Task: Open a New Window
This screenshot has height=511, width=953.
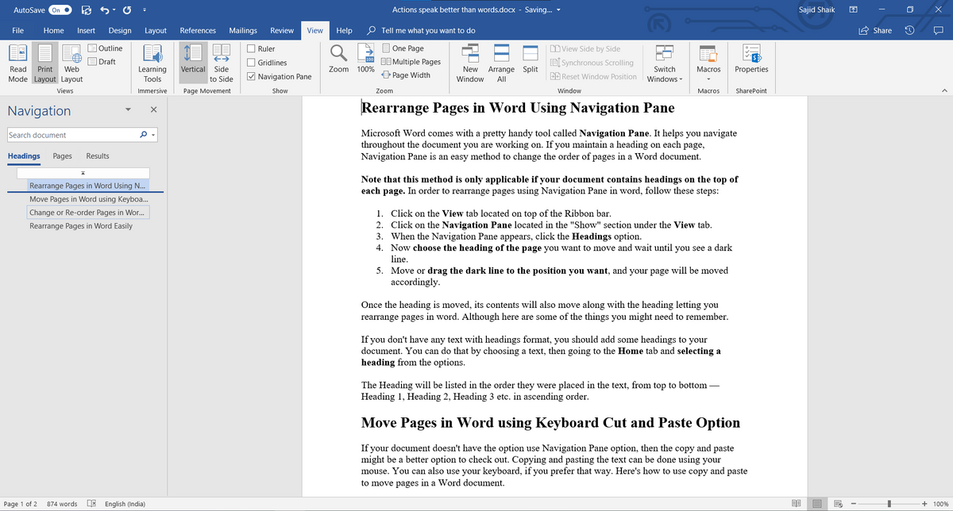Action: (470, 62)
